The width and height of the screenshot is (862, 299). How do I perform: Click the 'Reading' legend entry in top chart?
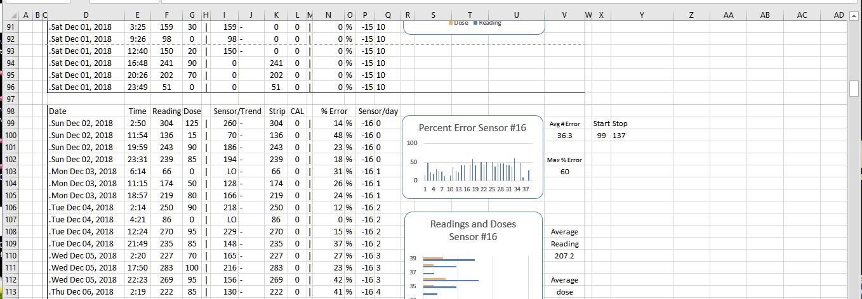point(487,23)
